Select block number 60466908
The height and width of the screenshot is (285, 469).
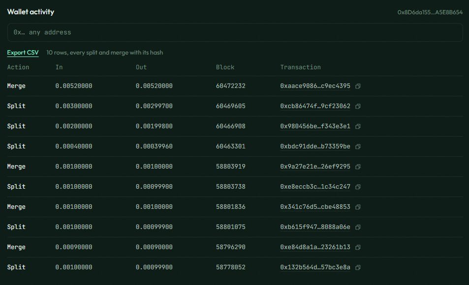(x=231, y=126)
